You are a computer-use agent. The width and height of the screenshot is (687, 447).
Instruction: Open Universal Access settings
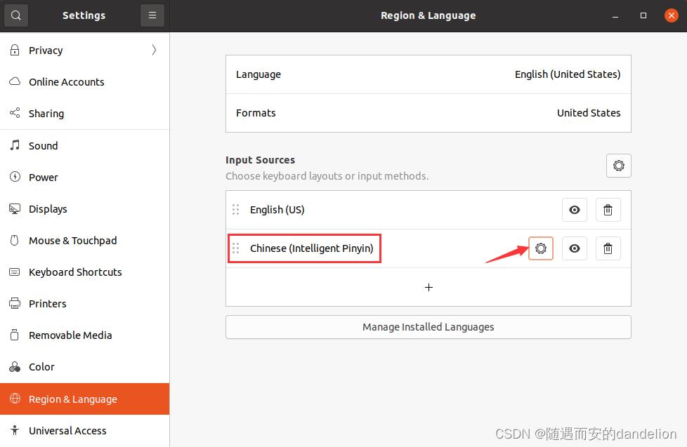click(67, 430)
